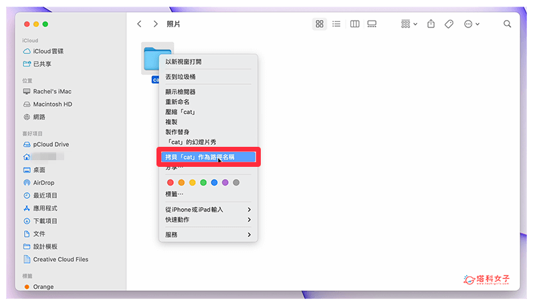Screen dimensions: 535x307
Task: Switch to gallery view
Action: tap(372, 24)
